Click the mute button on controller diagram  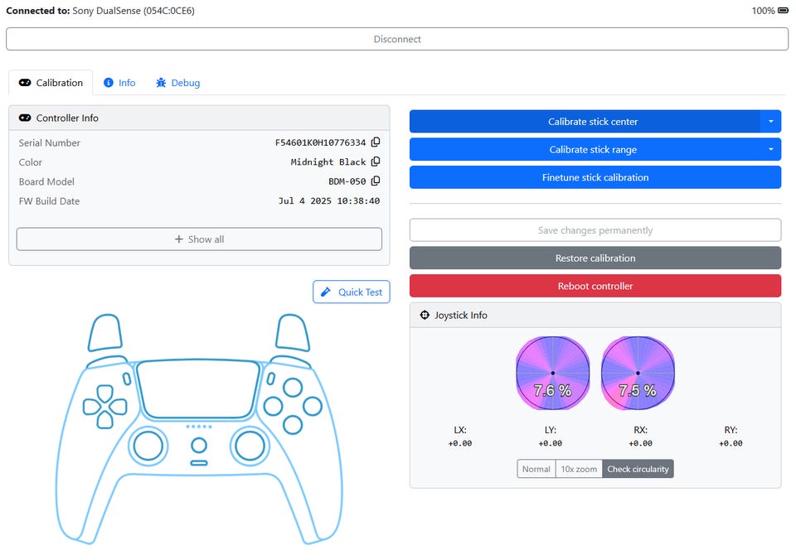coord(198,462)
